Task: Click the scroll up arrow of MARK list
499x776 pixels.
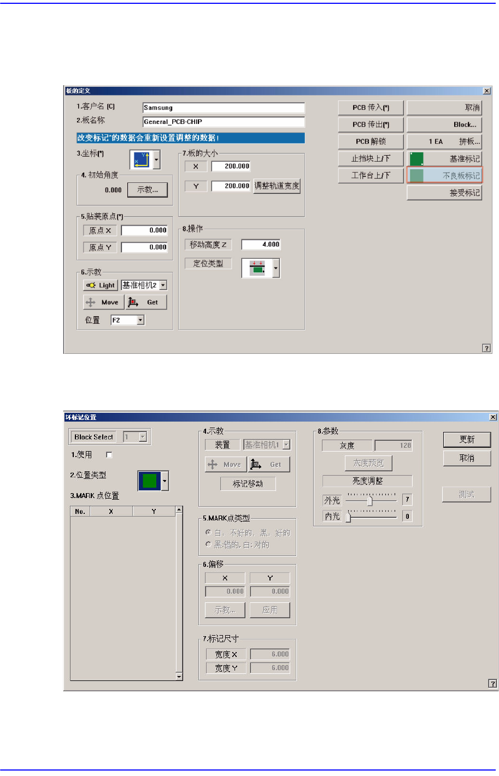Action: tap(179, 510)
